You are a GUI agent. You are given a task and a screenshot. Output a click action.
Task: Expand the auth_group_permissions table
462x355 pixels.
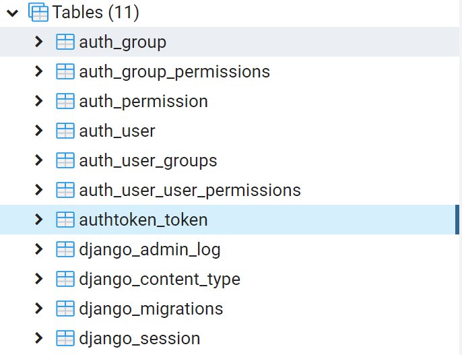click(x=39, y=71)
